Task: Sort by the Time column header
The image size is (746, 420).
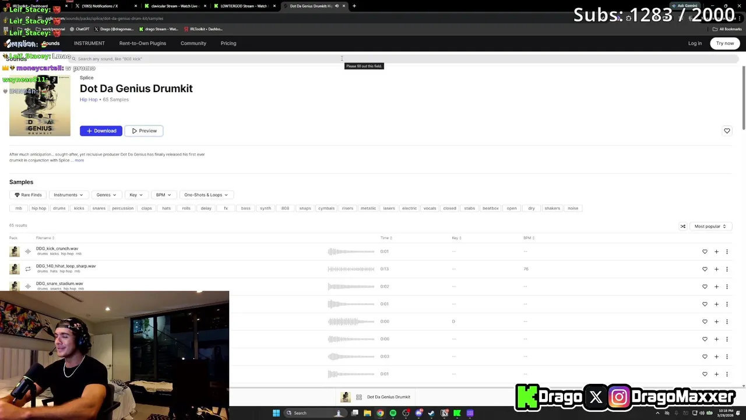Action: [x=386, y=238]
